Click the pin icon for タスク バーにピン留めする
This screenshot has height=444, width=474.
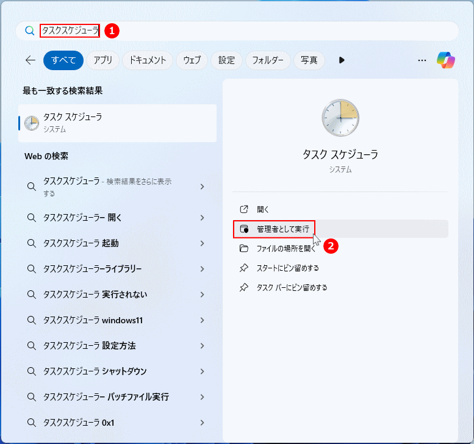point(244,287)
